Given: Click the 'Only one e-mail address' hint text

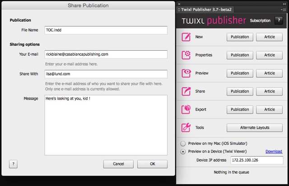Looking at the screenshot, I should (x=82, y=89).
